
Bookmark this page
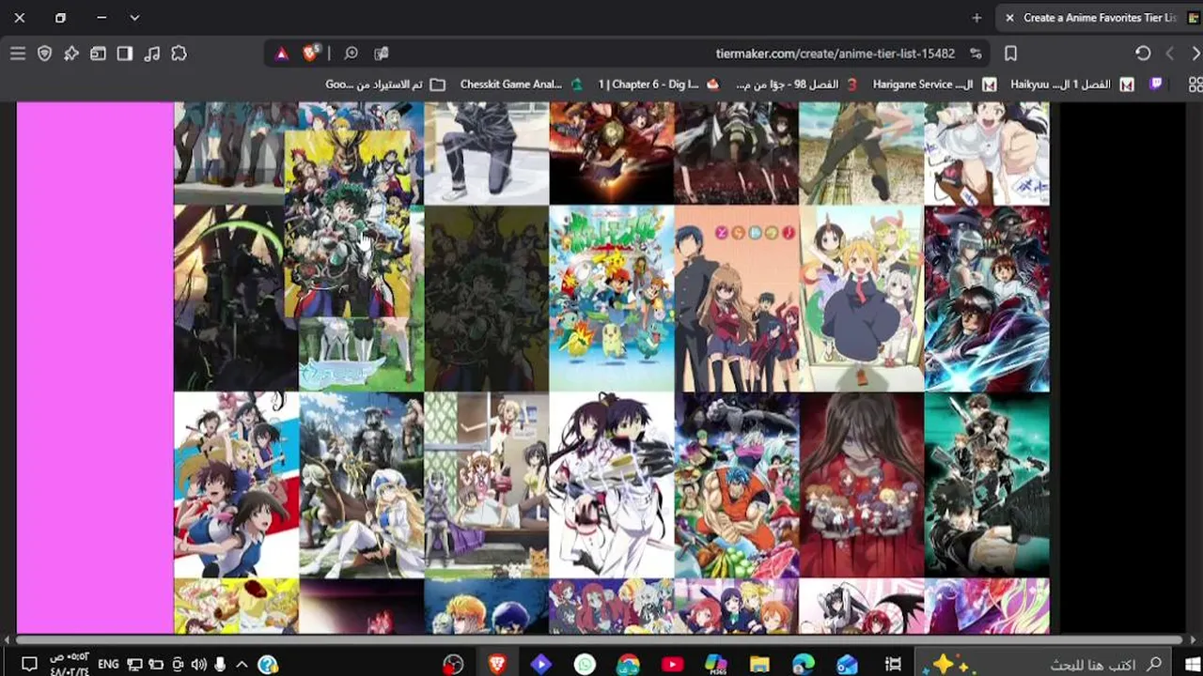(x=1010, y=54)
